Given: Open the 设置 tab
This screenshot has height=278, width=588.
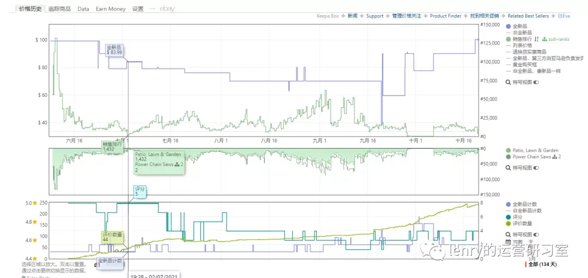Looking at the screenshot, I should point(138,9).
